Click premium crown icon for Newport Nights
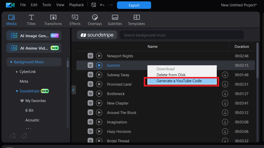 90,56
